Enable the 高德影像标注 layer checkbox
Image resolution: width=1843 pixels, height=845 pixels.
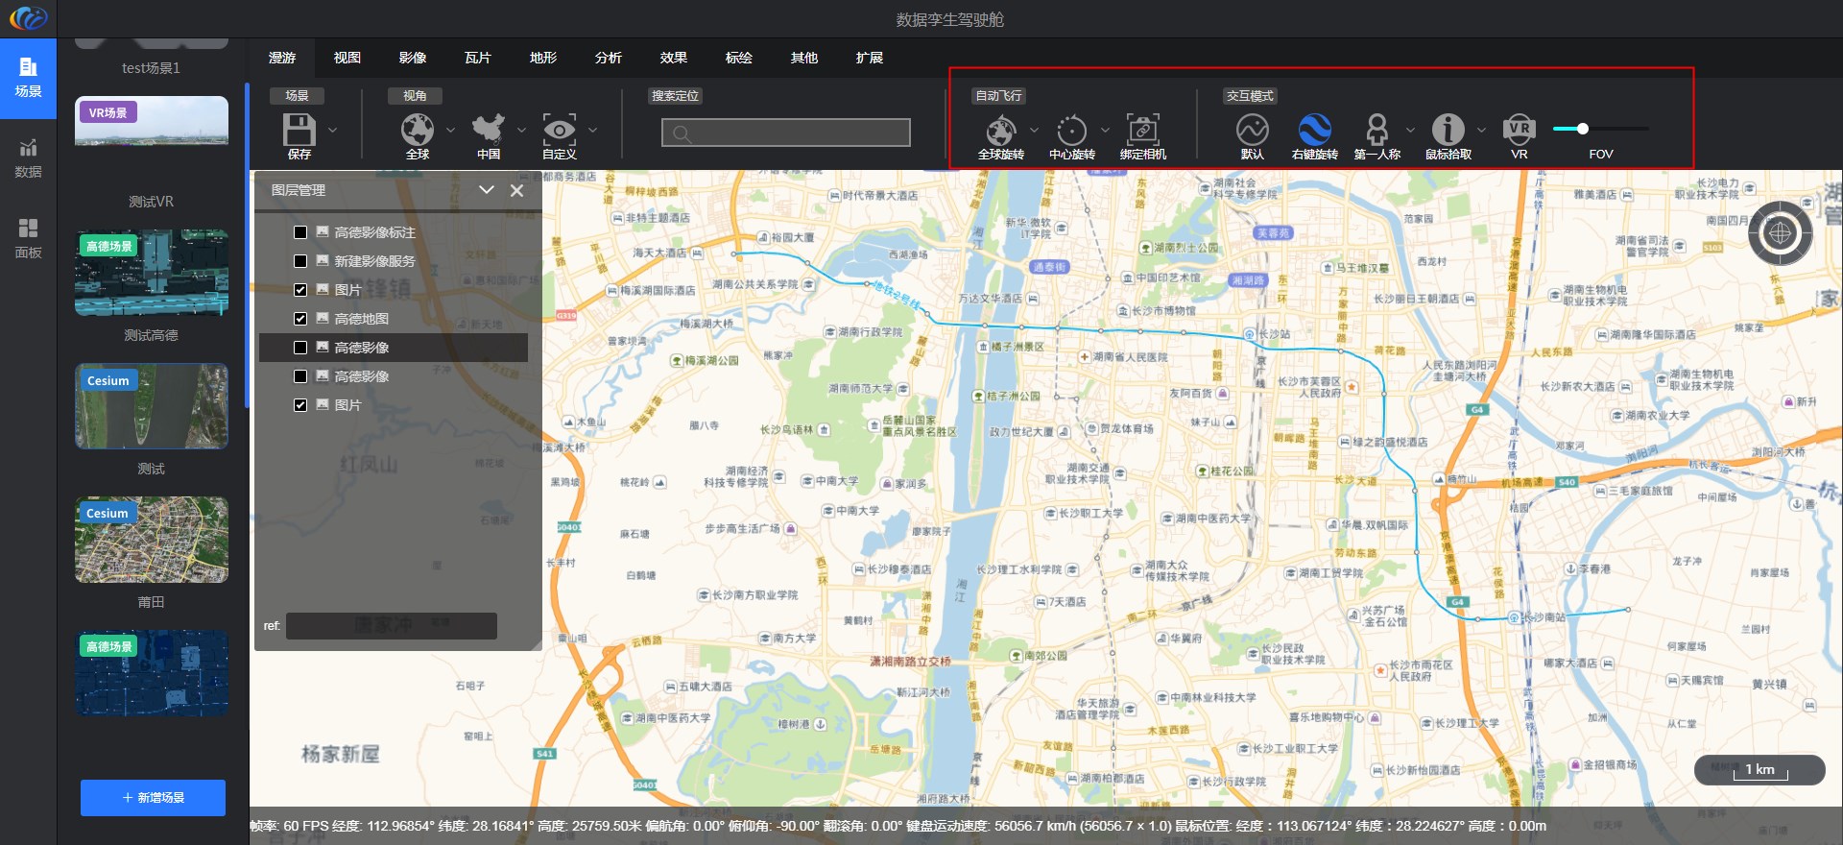point(300,232)
